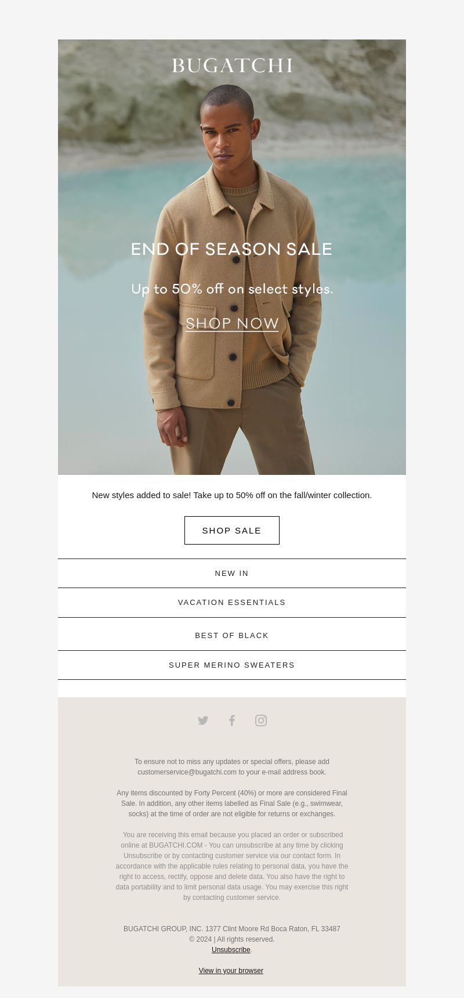
Task: Click 'Up to 50% off on select styles' text
Action: [x=232, y=289]
